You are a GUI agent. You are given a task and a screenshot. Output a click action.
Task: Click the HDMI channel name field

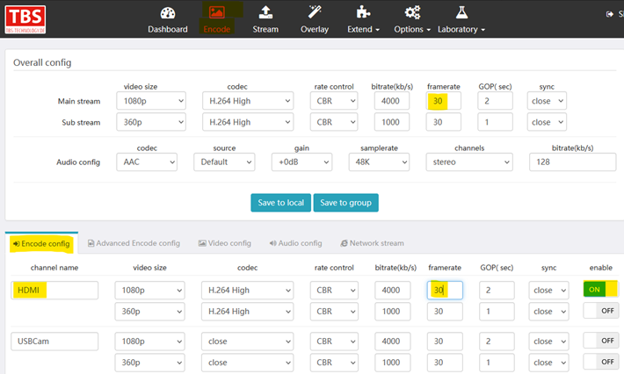(x=54, y=290)
